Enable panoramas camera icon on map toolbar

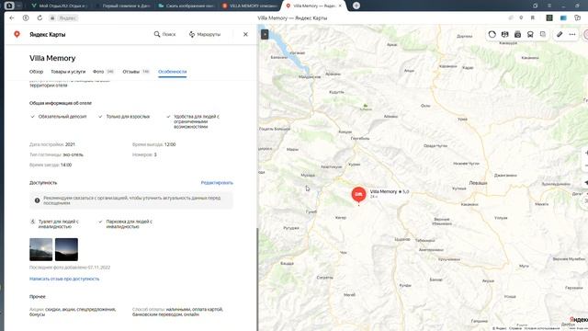[x=517, y=34]
